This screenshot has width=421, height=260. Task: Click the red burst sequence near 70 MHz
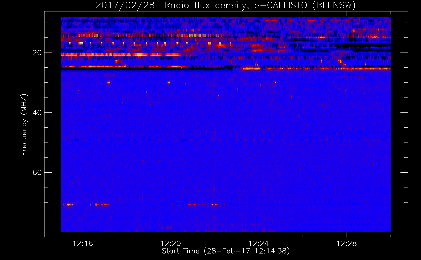tap(146, 205)
